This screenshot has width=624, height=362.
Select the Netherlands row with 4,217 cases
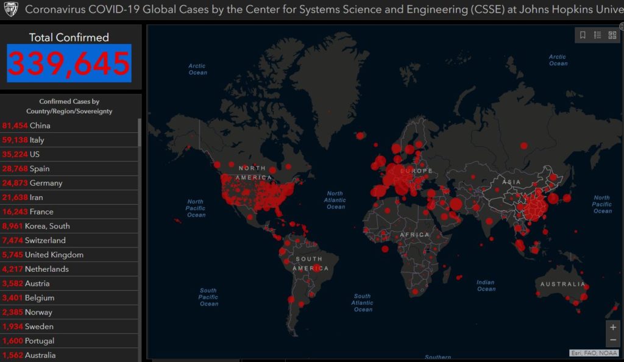(x=69, y=269)
